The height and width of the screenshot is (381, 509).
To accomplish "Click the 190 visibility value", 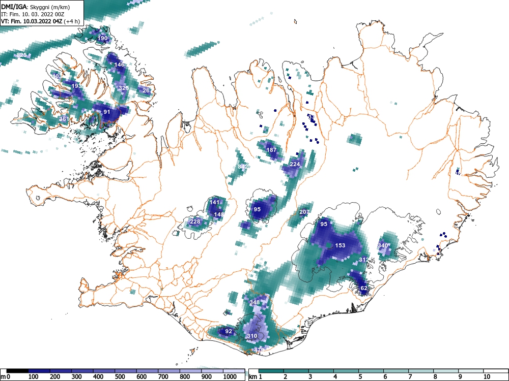I will tap(102, 38).
